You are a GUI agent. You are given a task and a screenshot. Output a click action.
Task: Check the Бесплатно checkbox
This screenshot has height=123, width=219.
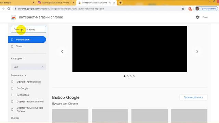point(12,95)
